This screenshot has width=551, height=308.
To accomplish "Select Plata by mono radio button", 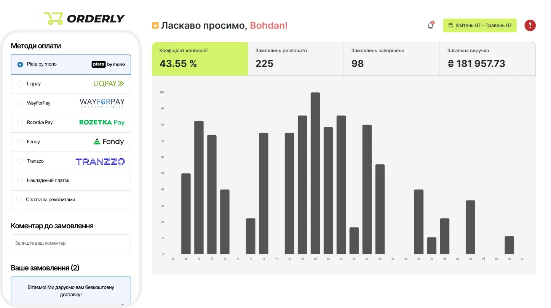I will [20, 64].
